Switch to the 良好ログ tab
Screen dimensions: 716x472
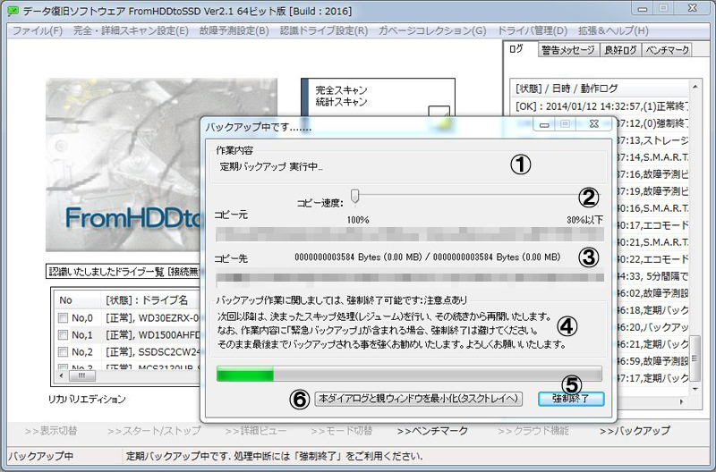620,50
